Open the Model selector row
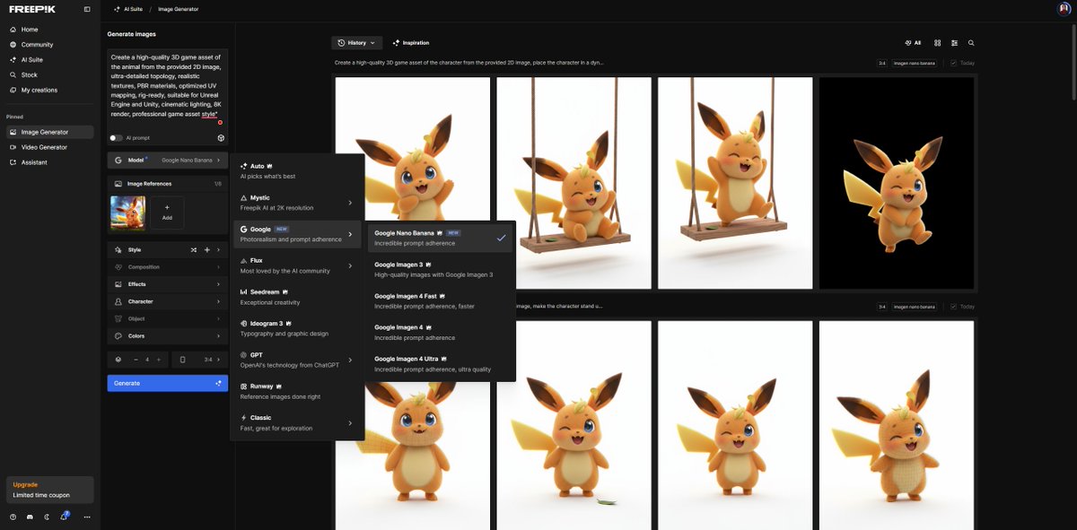Image resolution: width=1077 pixels, height=530 pixels. coord(167,160)
